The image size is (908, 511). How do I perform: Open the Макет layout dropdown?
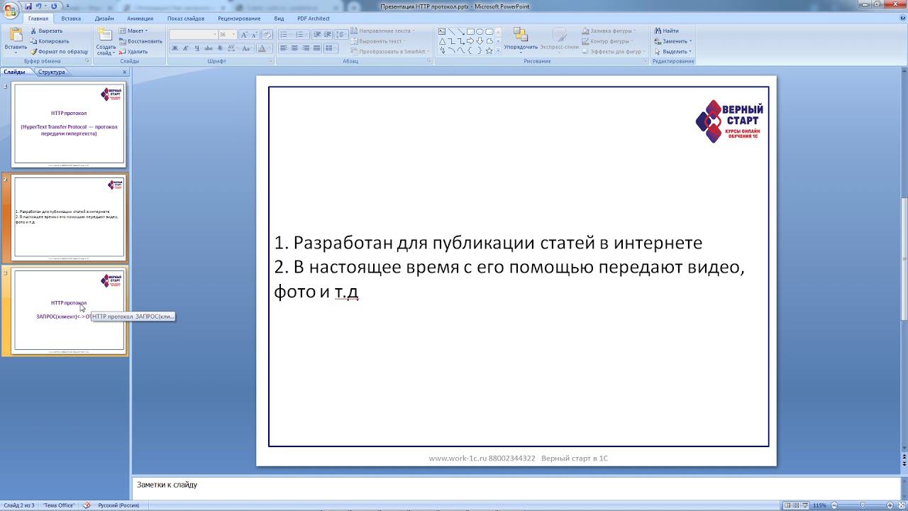click(x=133, y=31)
